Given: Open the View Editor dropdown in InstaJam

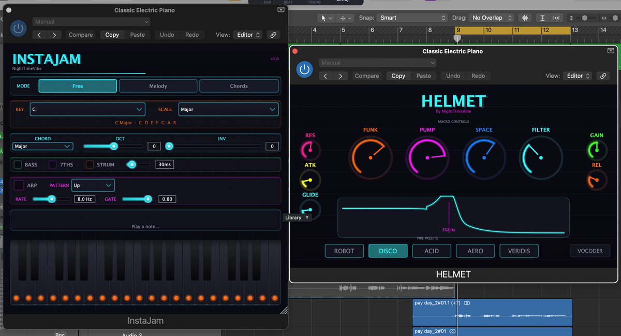Looking at the screenshot, I should [247, 35].
